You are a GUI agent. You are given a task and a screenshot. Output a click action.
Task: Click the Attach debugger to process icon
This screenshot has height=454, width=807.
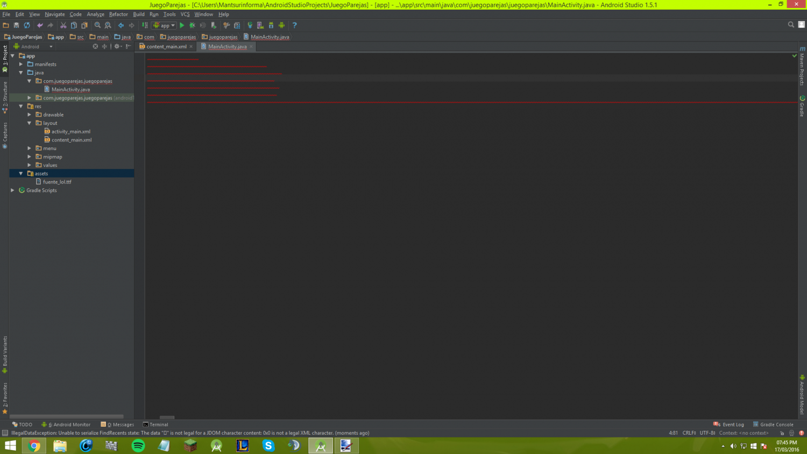(214, 25)
